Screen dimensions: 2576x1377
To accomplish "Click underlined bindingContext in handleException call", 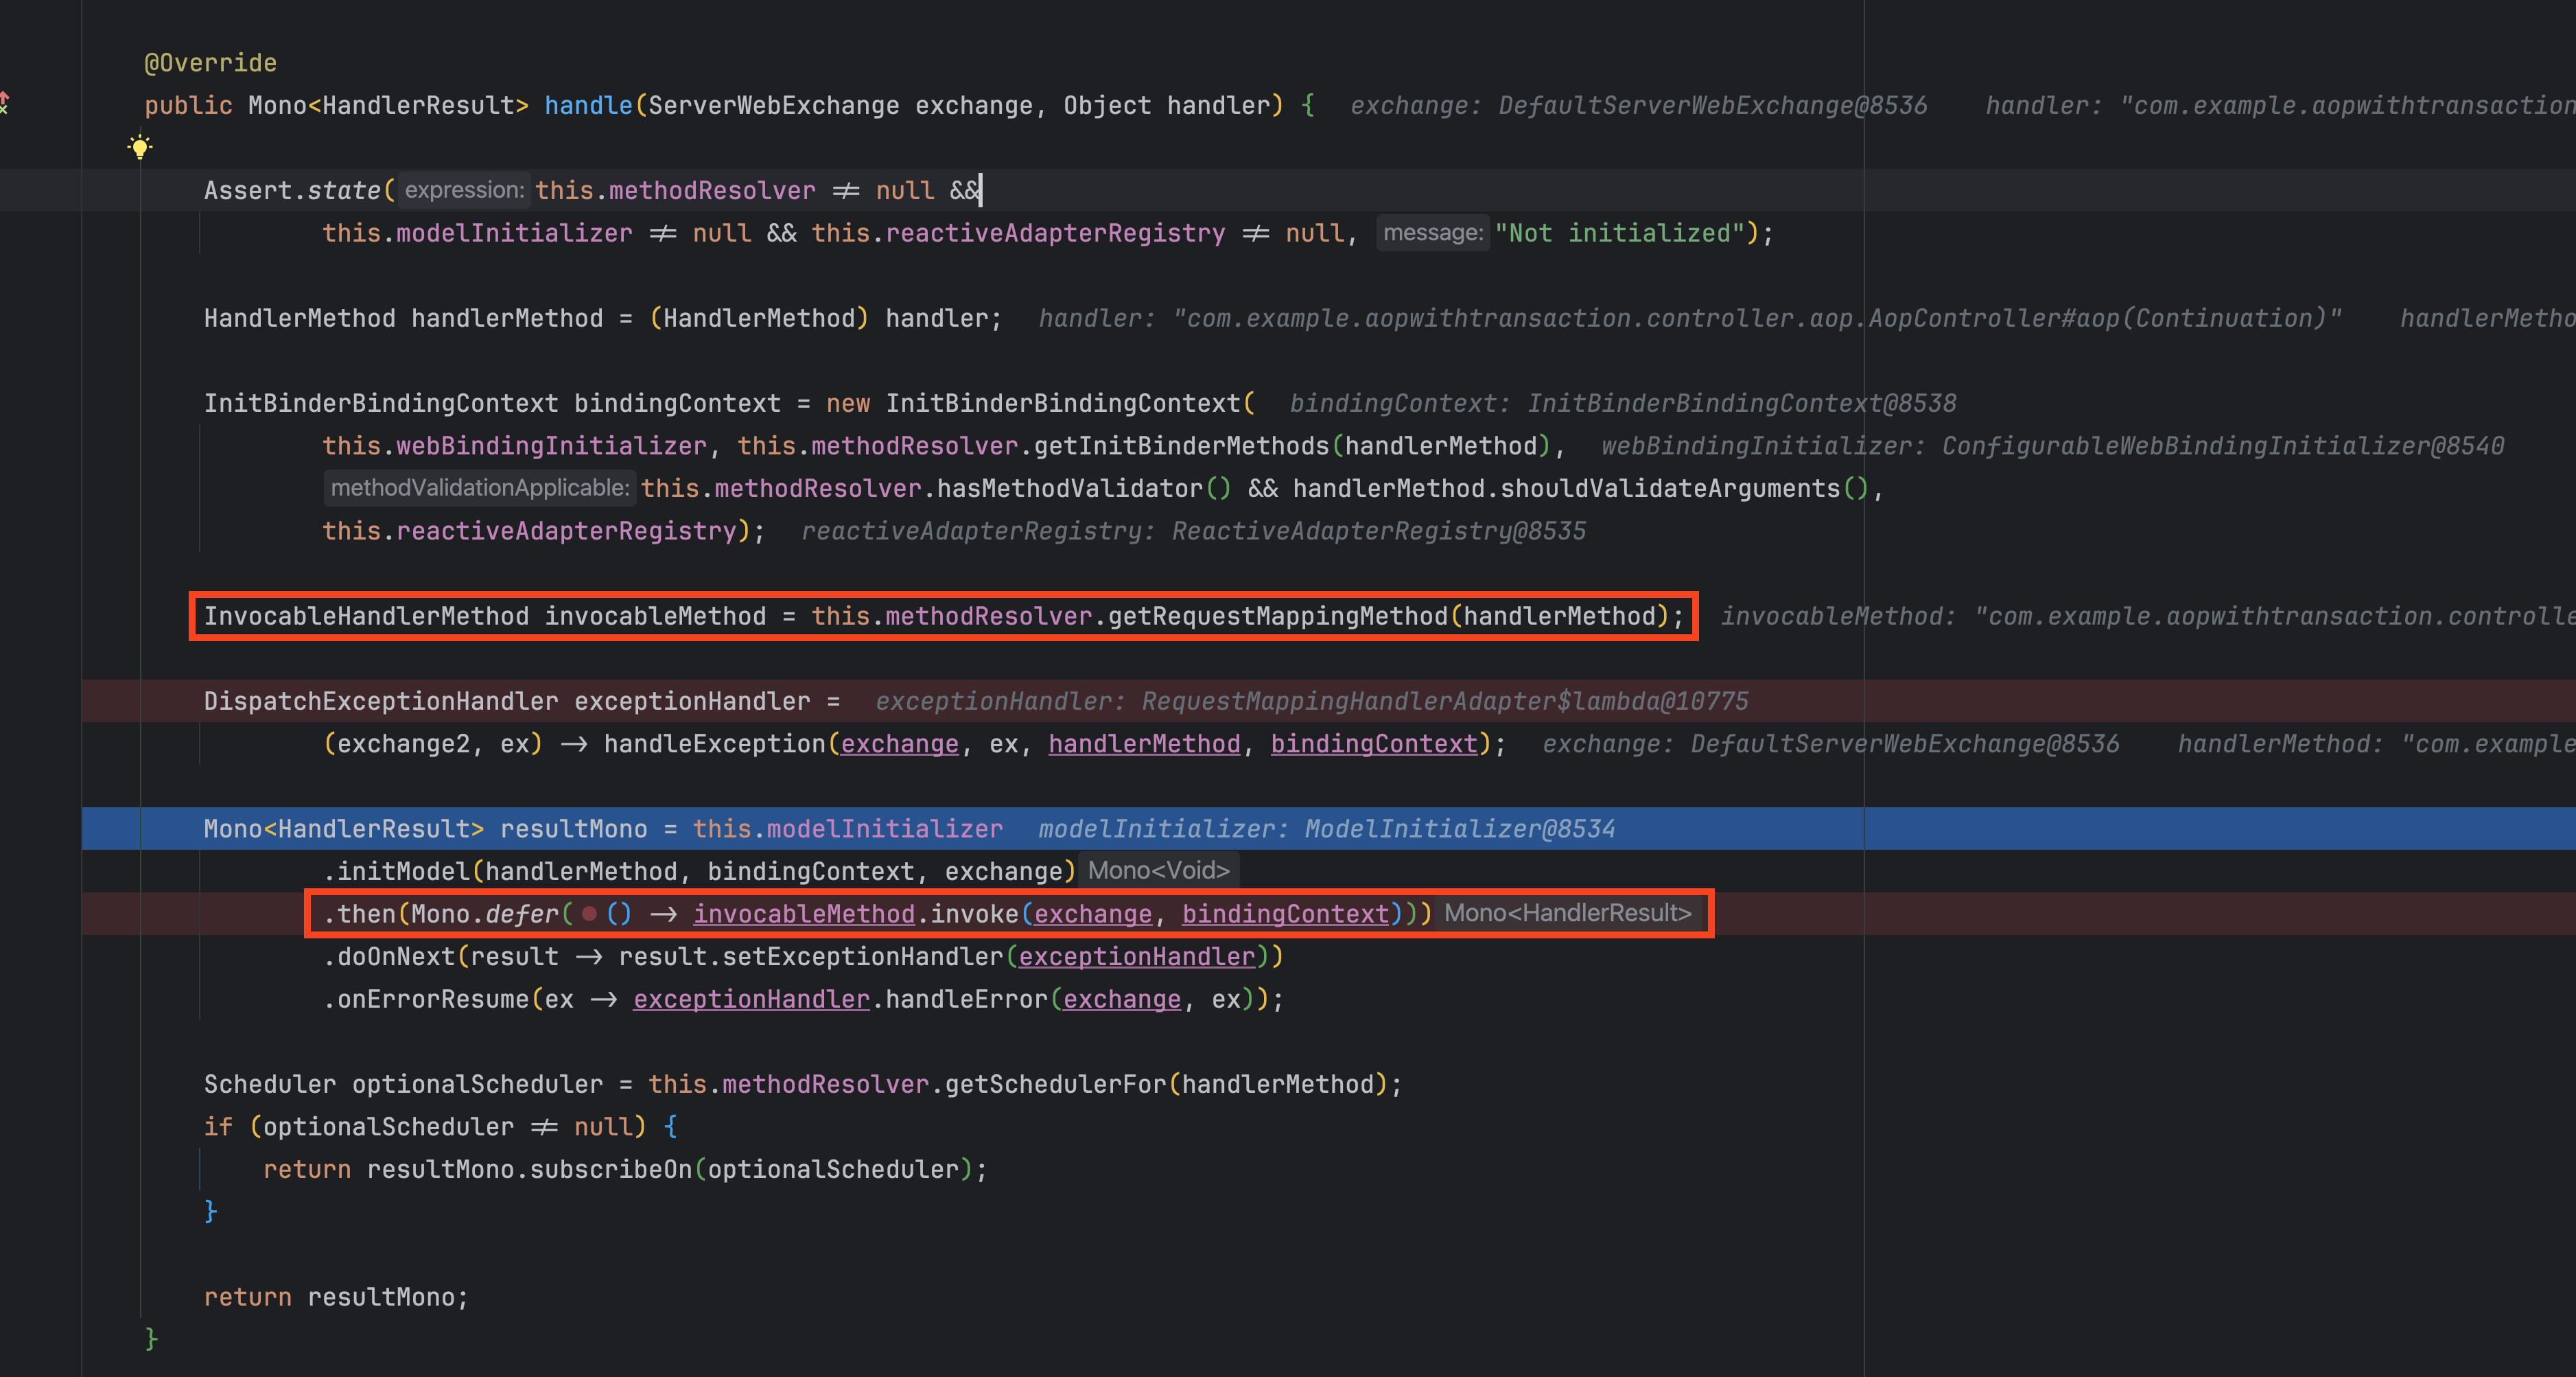I will click(1373, 744).
